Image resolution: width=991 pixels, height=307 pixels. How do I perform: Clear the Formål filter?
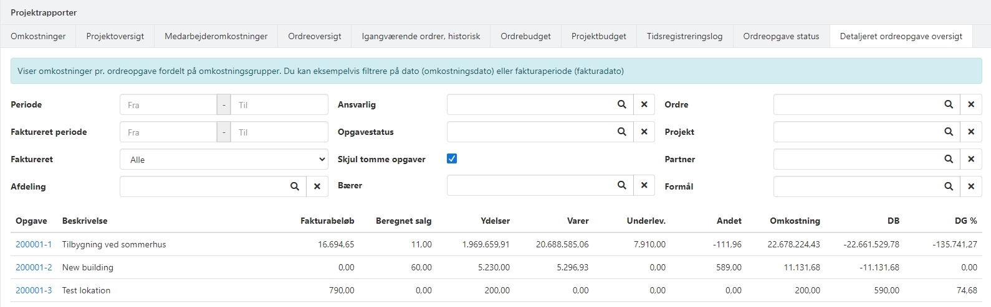[x=971, y=186]
